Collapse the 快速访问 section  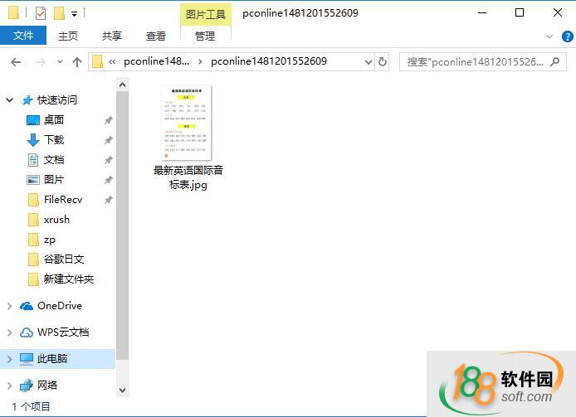click(10, 100)
